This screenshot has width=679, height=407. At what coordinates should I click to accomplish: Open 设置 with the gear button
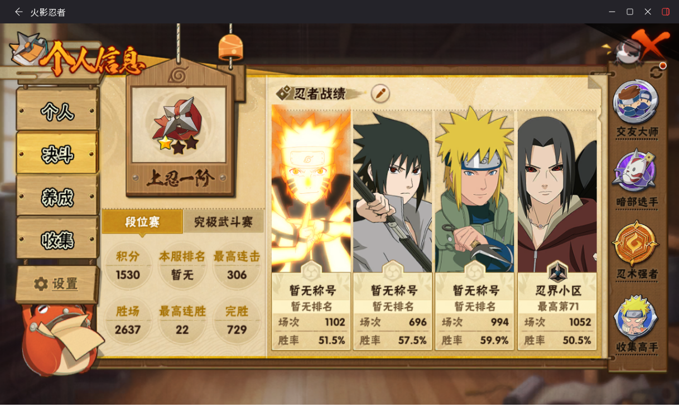[57, 284]
